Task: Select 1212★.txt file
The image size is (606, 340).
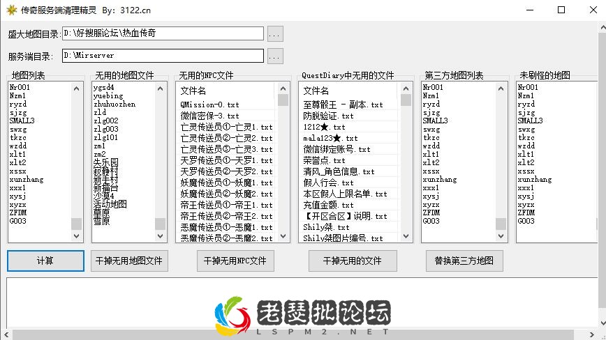Action: [324, 127]
